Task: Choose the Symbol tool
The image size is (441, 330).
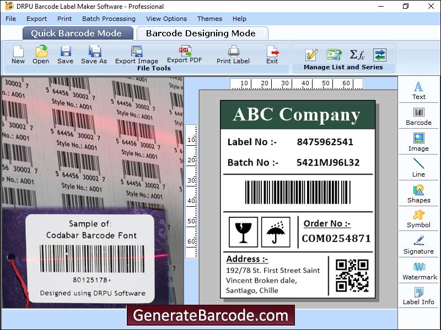Action: [418, 218]
